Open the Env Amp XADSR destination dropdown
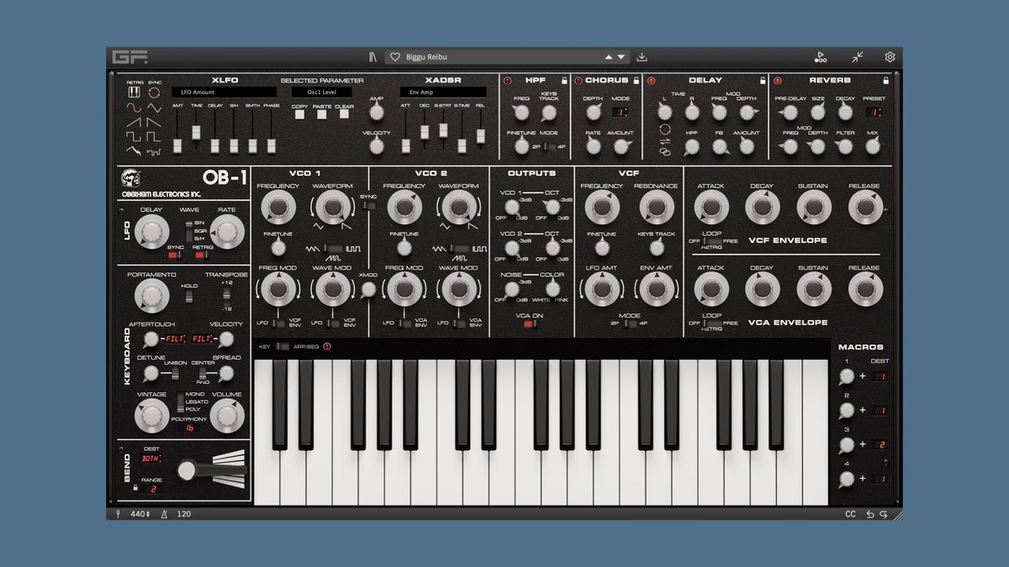The width and height of the screenshot is (1009, 567). click(x=443, y=92)
